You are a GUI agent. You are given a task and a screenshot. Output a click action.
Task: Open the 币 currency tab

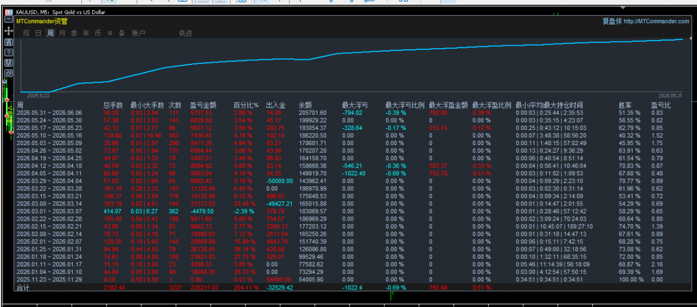98,33
